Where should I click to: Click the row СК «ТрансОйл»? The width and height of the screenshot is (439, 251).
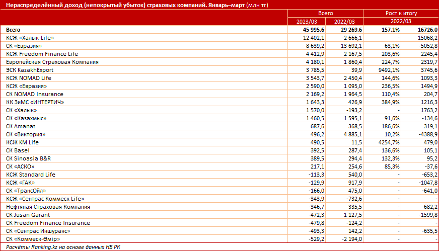(219, 191)
